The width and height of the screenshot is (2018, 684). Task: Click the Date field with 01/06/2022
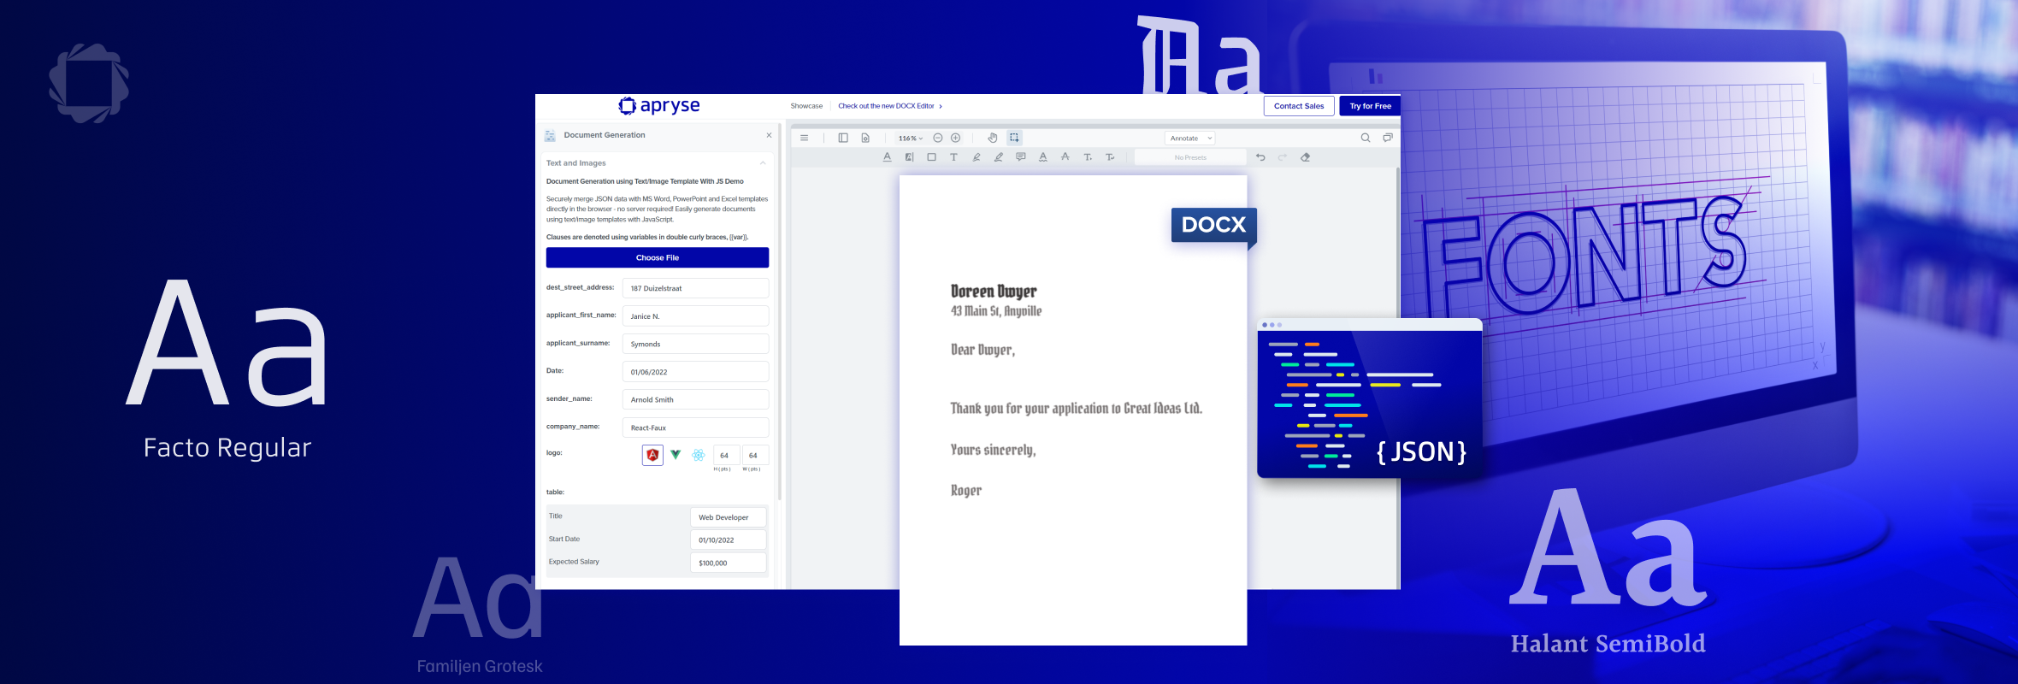pos(695,372)
